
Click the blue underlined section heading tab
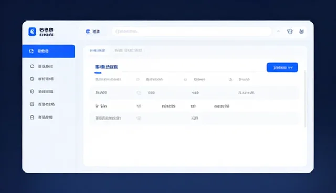click(x=106, y=67)
